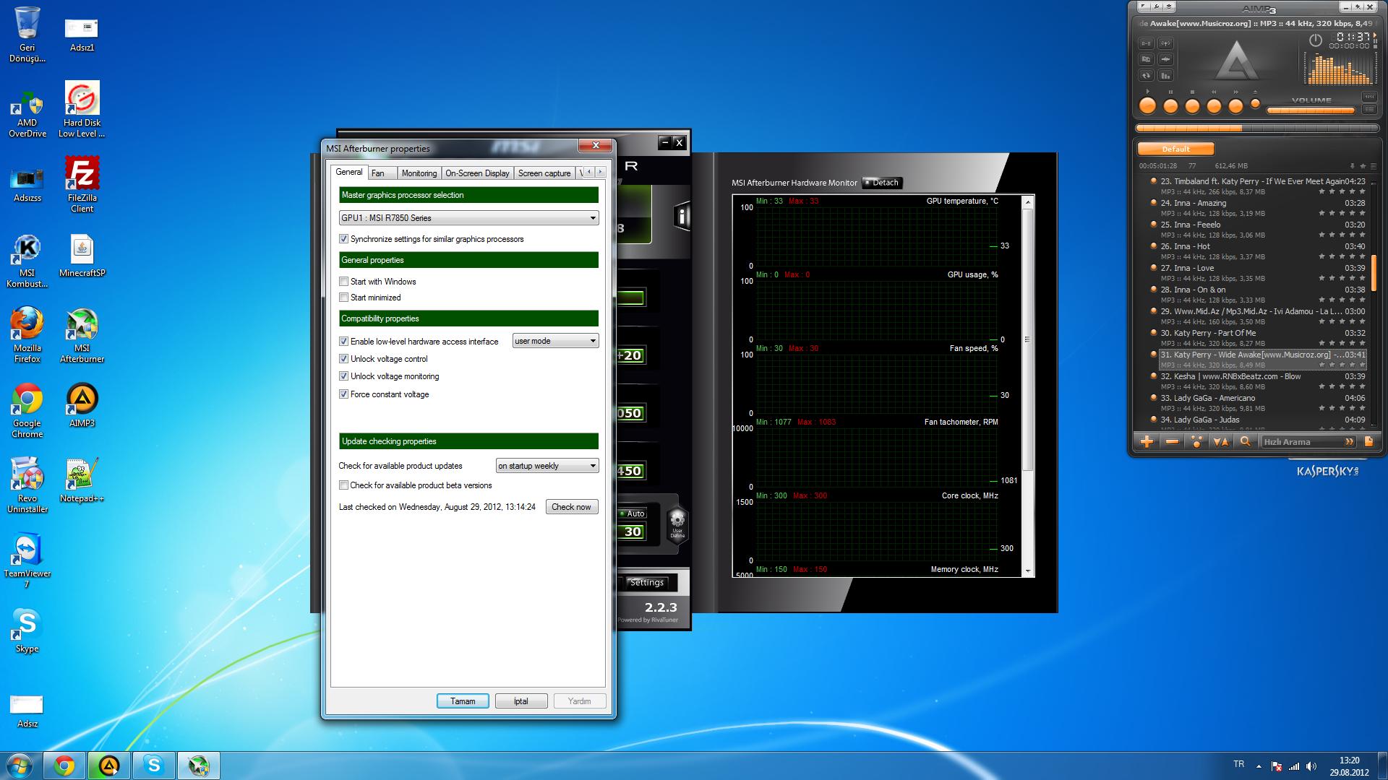Open the on startup weekly dropdown

[547, 466]
